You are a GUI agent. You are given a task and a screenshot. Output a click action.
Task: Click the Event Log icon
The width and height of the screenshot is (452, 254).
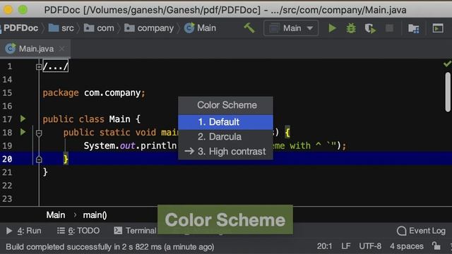[x=401, y=231]
